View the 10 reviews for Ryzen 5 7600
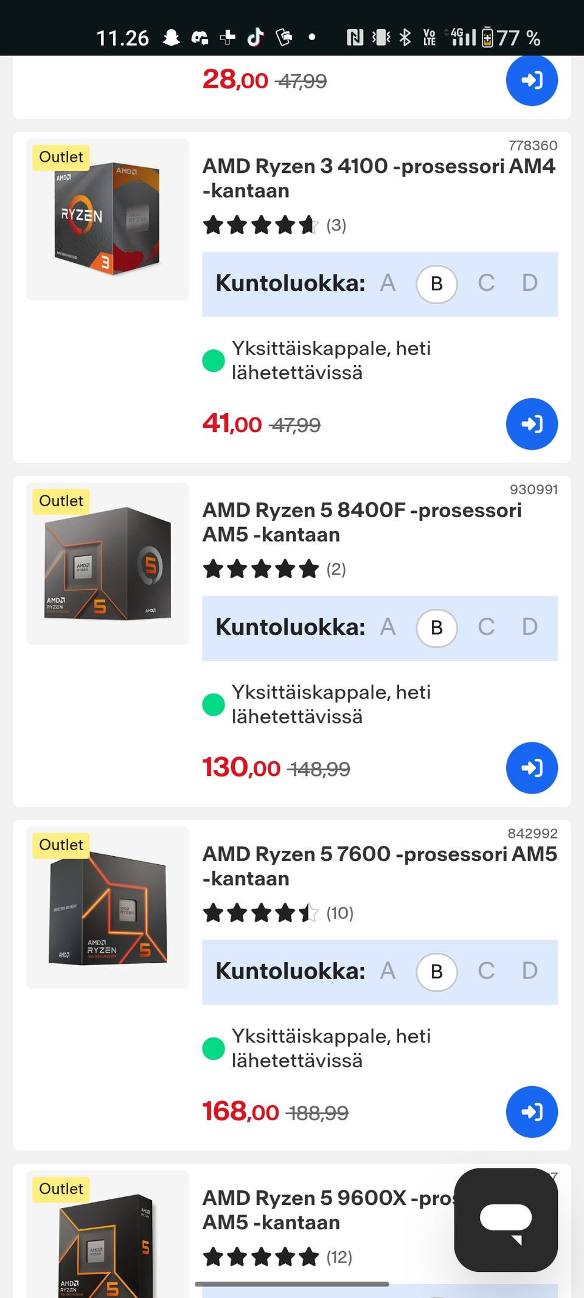Viewport: 584px width, 1298px height. 339,913
